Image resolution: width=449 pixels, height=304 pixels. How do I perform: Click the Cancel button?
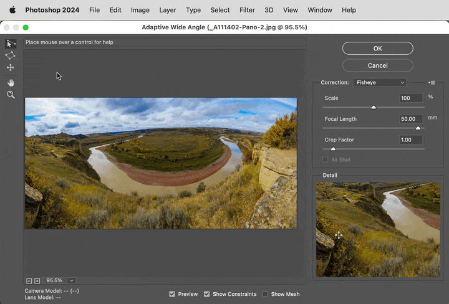click(378, 65)
